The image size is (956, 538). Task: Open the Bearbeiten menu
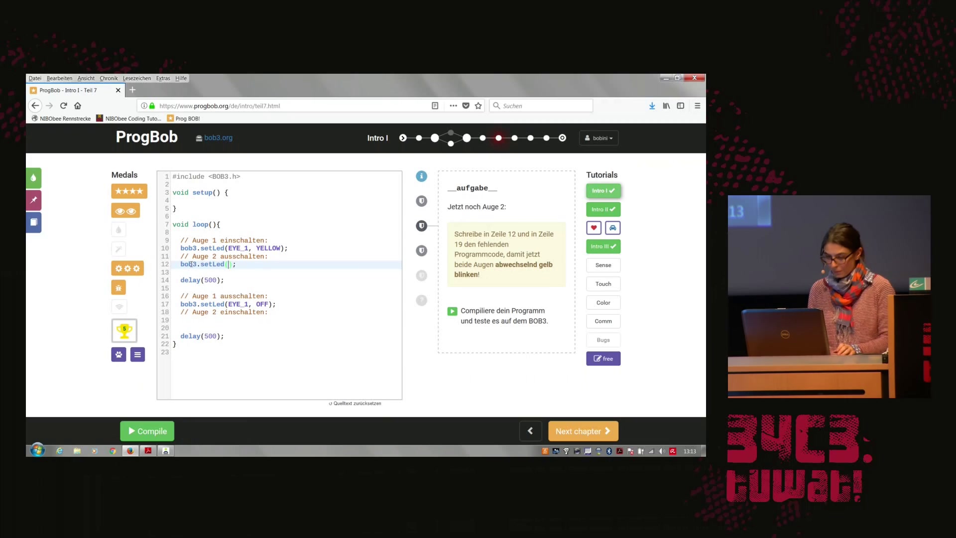[x=59, y=78]
